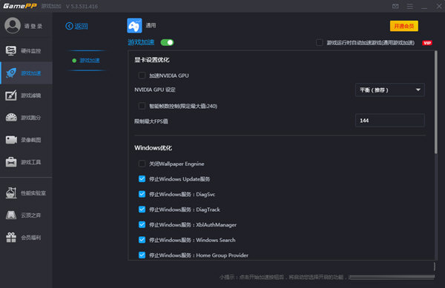445x288 pixels.
Task: Uncheck the Home Group Provider service checkbox
Action: pyautogui.click(x=142, y=255)
